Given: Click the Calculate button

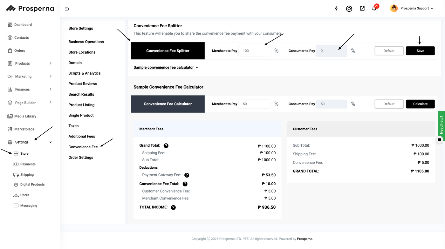Looking at the screenshot, I should (420, 104).
